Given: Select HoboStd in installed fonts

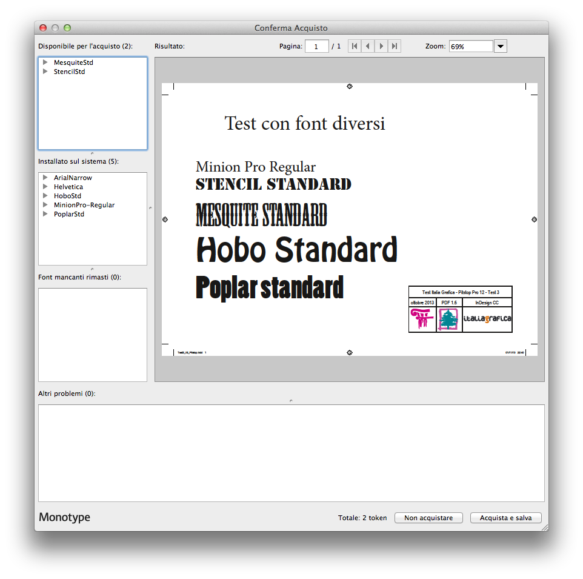Looking at the screenshot, I should pyautogui.click(x=67, y=196).
